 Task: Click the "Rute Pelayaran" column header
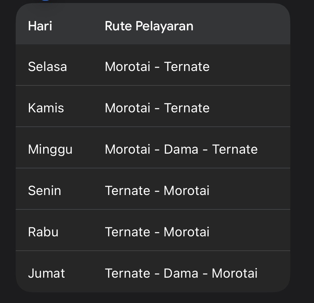click(x=149, y=26)
